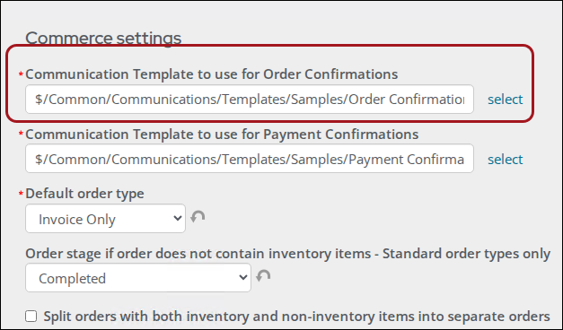This screenshot has width=563, height=330.
Task: Click the Order stage inventory items label
Action: (x=288, y=254)
